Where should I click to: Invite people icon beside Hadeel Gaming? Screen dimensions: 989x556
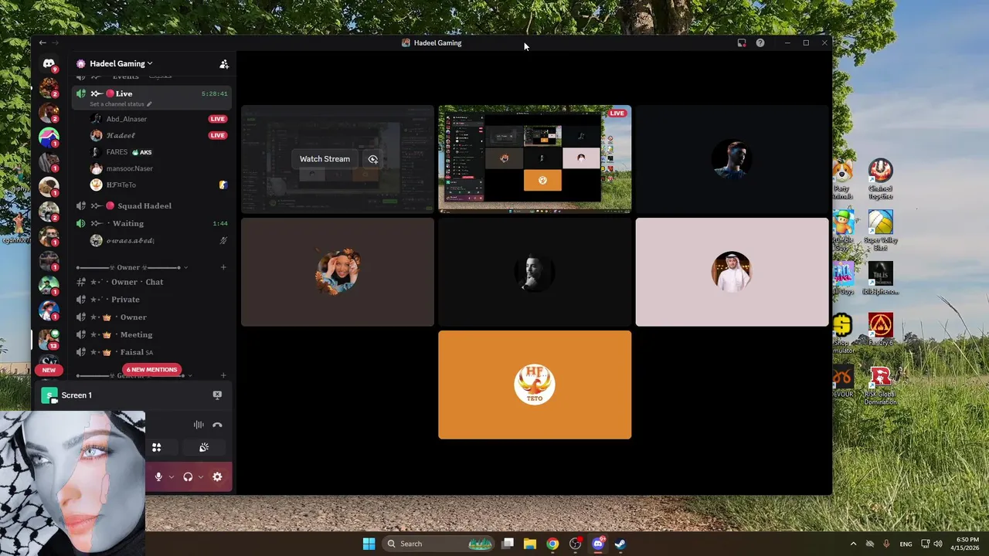[224, 64]
